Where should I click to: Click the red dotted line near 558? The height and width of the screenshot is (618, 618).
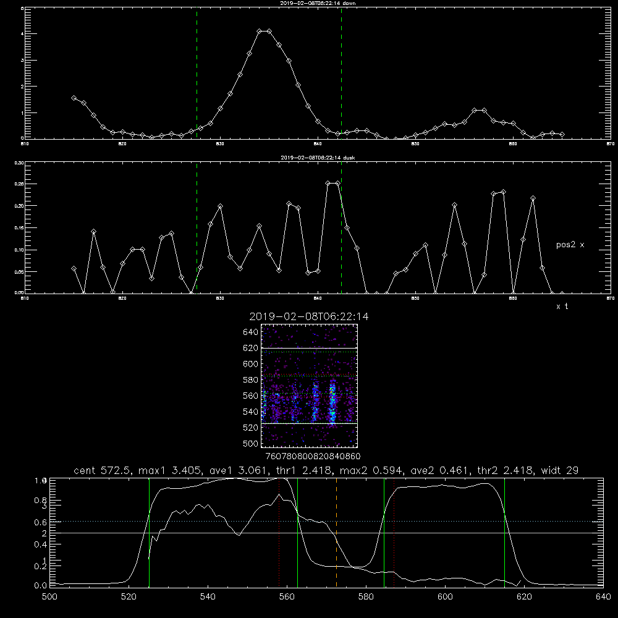click(x=279, y=533)
